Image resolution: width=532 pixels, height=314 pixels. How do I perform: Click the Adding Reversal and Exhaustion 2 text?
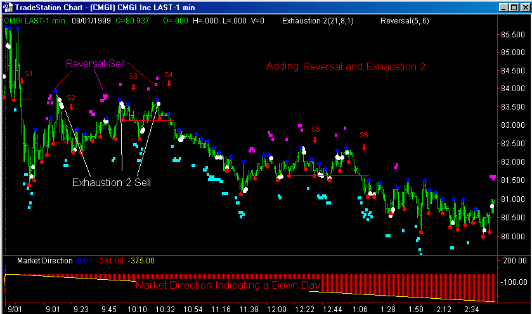tap(346, 66)
